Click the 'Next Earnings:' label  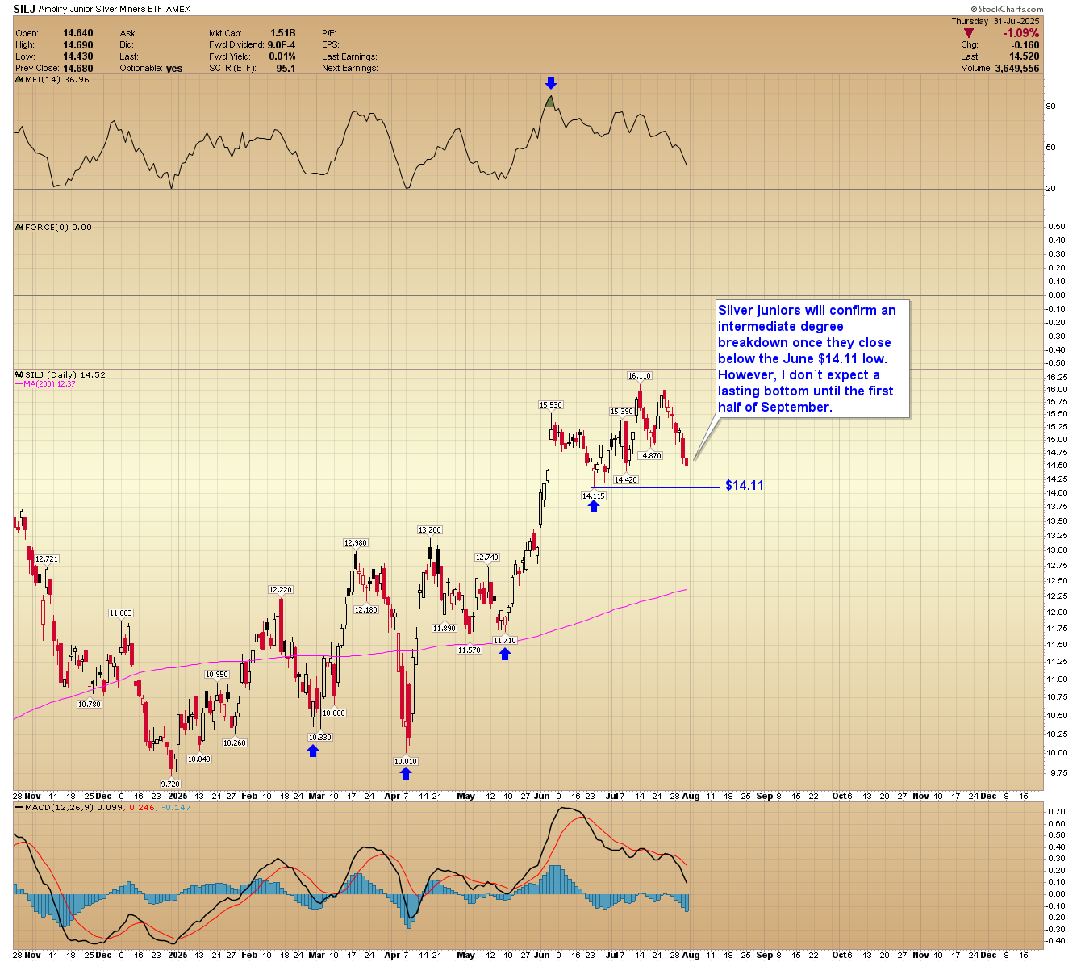[x=349, y=69]
